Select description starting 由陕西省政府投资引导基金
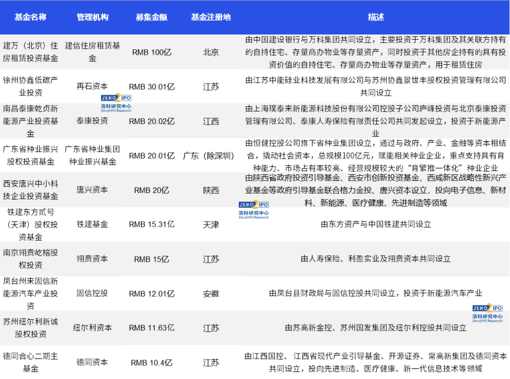 pyautogui.click(x=376, y=190)
